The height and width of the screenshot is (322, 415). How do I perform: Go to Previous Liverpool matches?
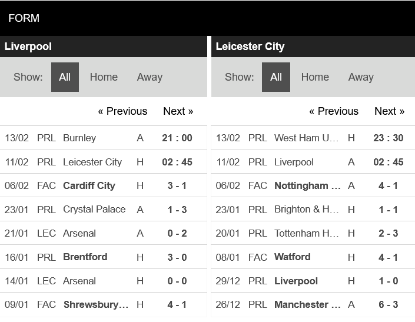pos(122,111)
